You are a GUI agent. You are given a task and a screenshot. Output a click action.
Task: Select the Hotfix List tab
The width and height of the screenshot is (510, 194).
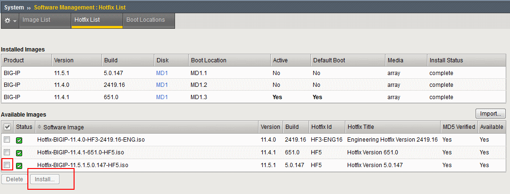(x=97, y=20)
